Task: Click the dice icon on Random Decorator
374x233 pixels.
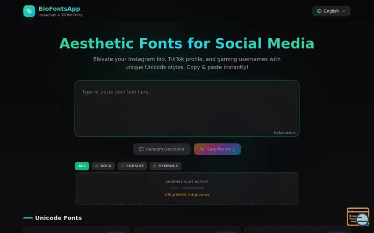Action: (x=141, y=149)
